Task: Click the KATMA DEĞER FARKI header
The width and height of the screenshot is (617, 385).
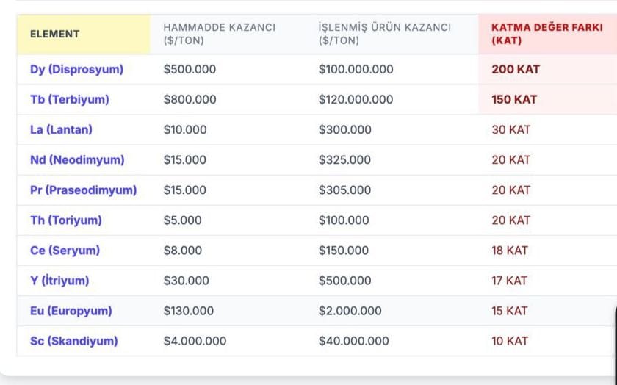Action: click(541, 34)
